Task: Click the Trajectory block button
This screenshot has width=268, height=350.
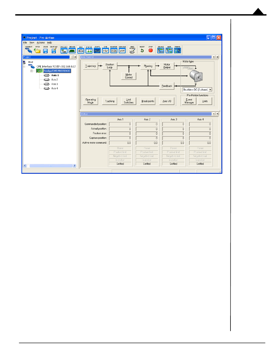Action: [x=91, y=66]
